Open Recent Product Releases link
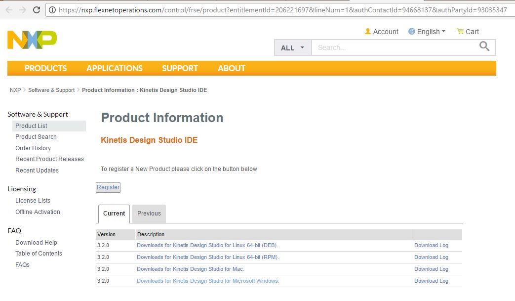This screenshot has width=515, height=301. click(49, 159)
